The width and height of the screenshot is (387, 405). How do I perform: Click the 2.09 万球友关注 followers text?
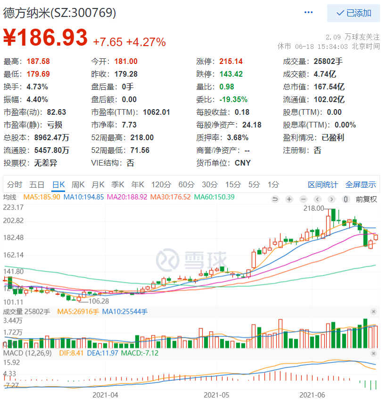(x=353, y=37)
